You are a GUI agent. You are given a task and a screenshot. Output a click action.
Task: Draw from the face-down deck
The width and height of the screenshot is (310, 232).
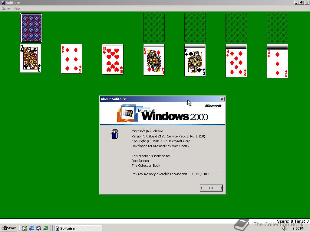tap(31, 27)
